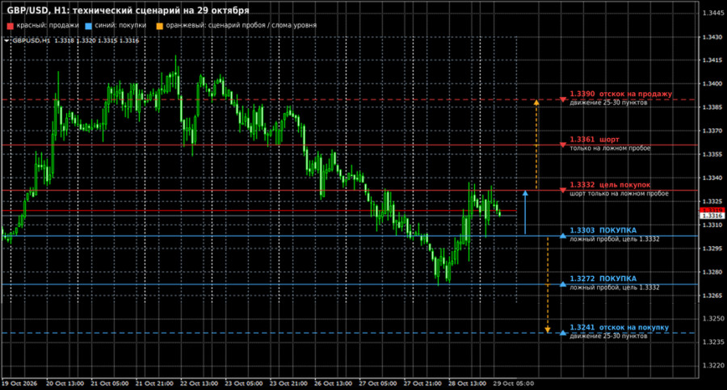Click price axis value 1.3370
The width and height of the screenshot is (727, 390).
pyautogui.click(x=712, y=131)
